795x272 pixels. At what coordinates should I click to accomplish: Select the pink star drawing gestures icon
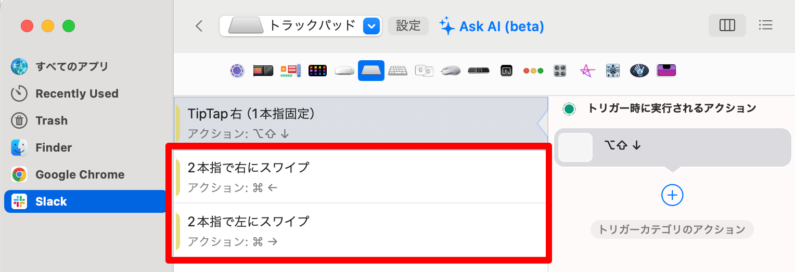pyautogui.click(x=587, y=71)
